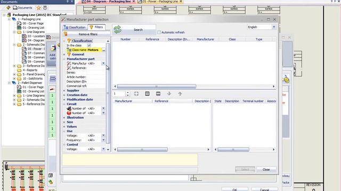
Task: Click the quantity field showing 1
Action: pyautogui.click(x=119, y=93)
